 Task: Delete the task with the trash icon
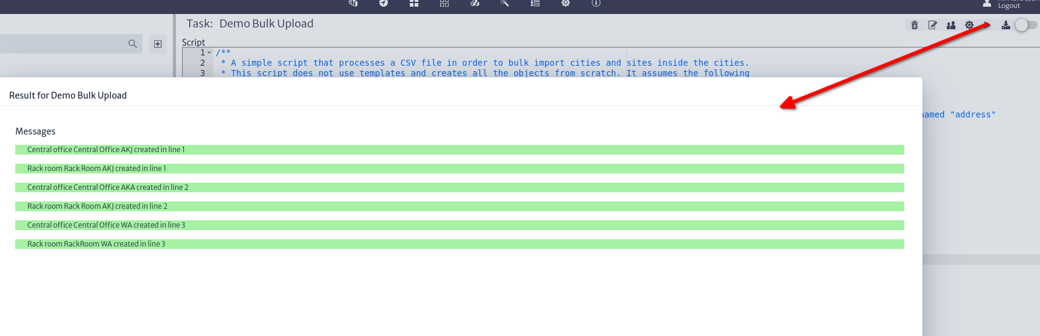(x=914, y=25)
